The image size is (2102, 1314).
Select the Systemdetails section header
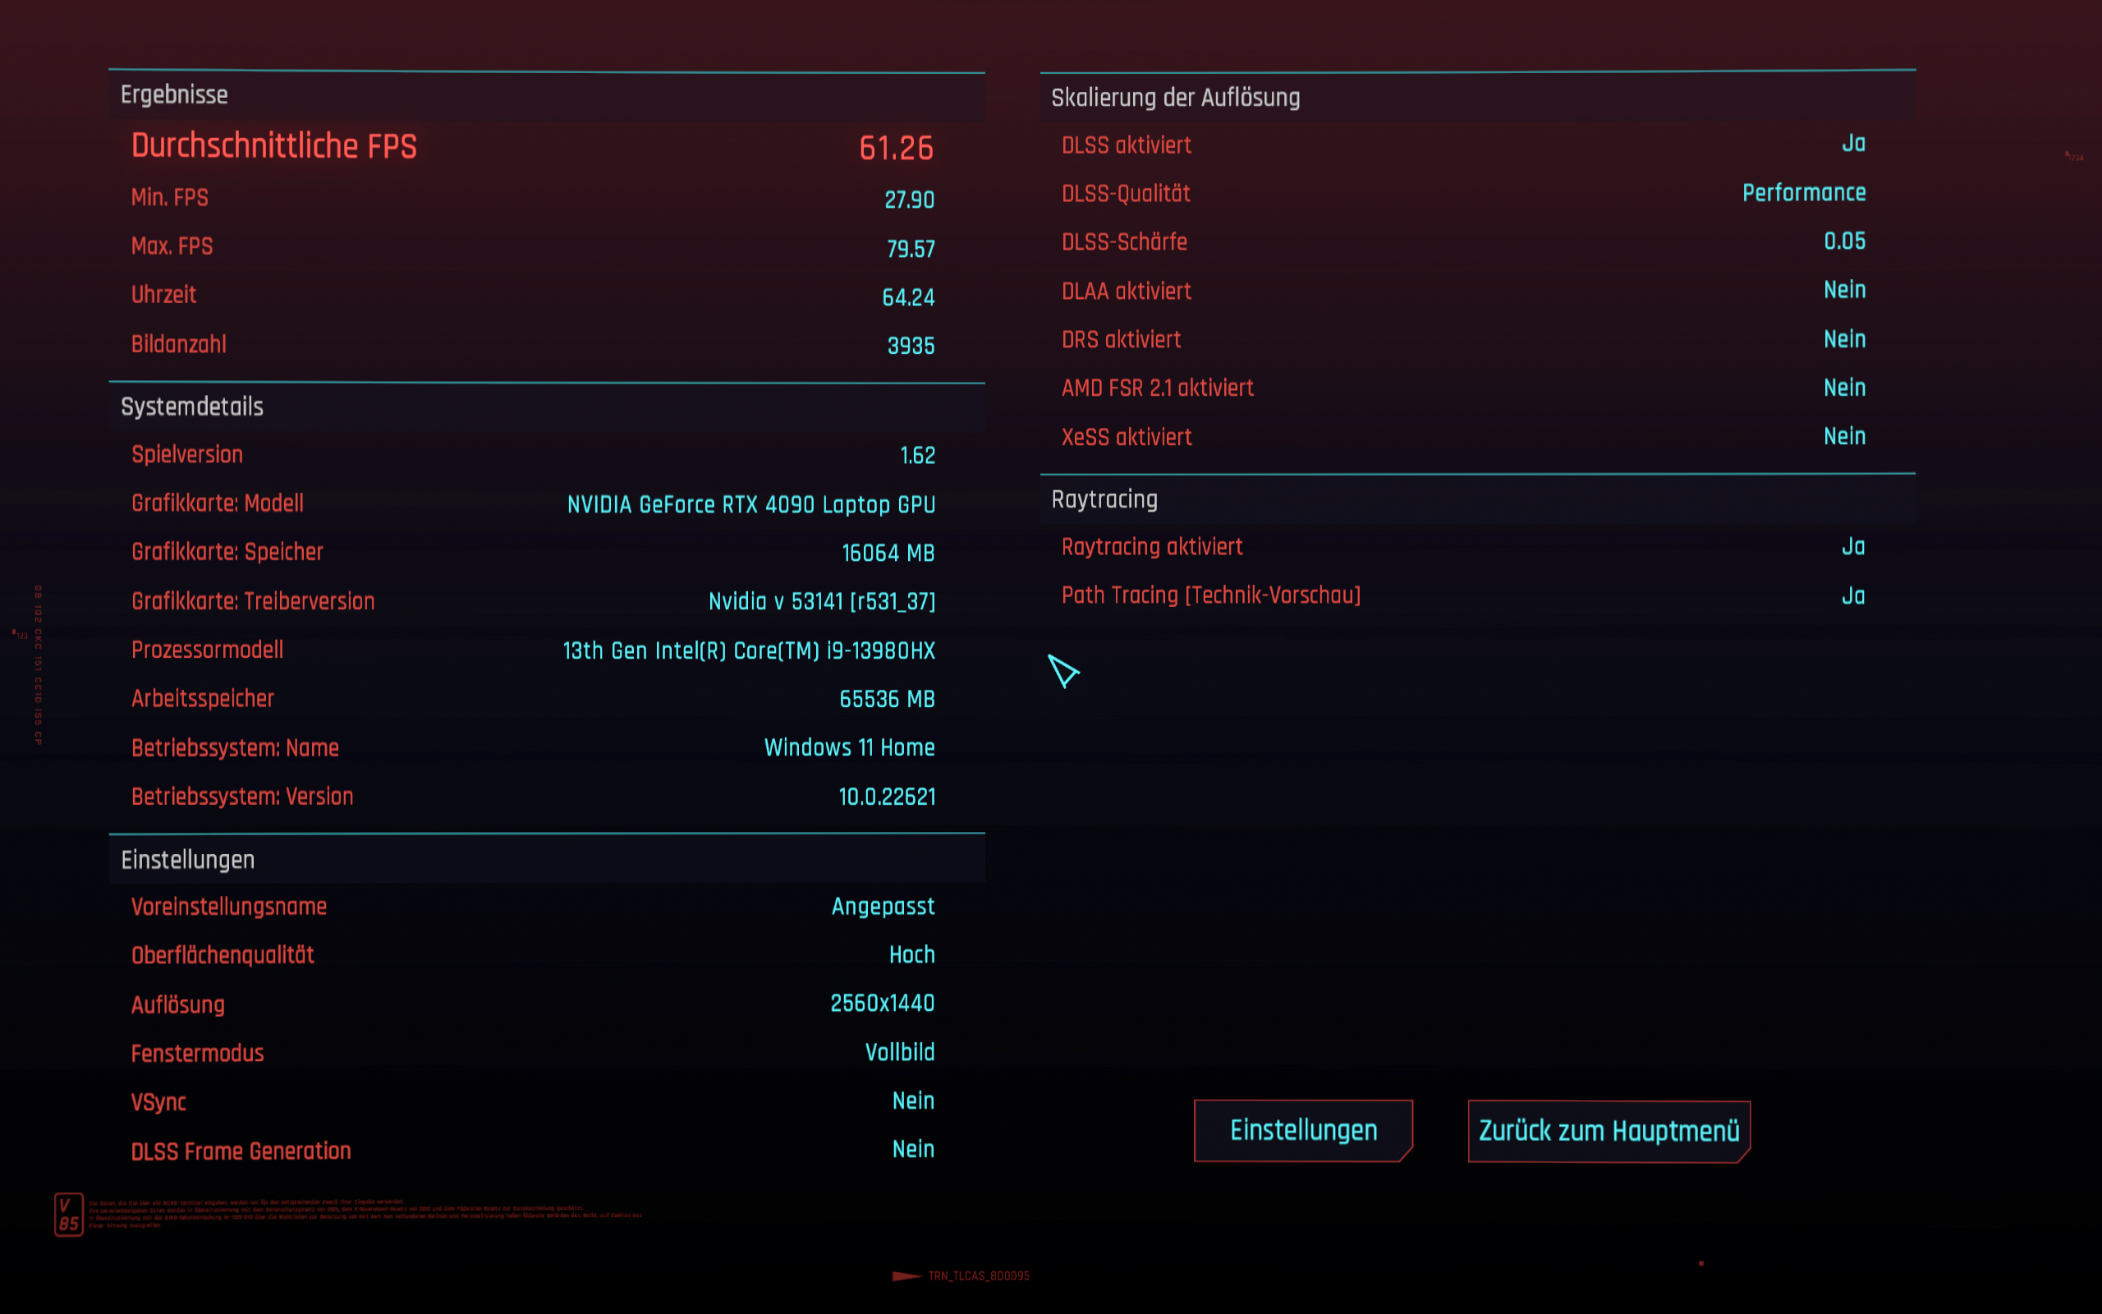(192, 407)
